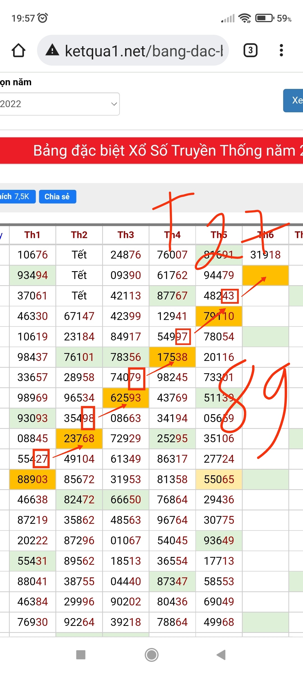Select cell 37061

click(x=33, y=296)
